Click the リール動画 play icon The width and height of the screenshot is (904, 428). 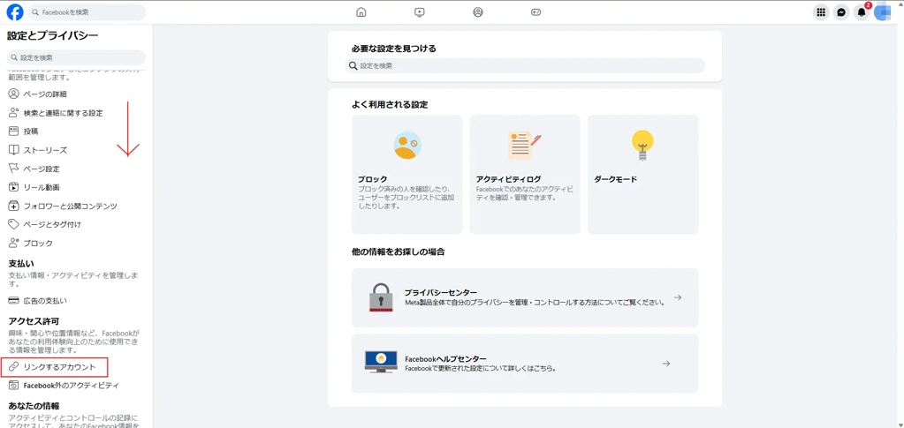coord(14,187)
